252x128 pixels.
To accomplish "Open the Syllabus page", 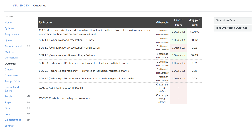I will [x=9, y=28].
